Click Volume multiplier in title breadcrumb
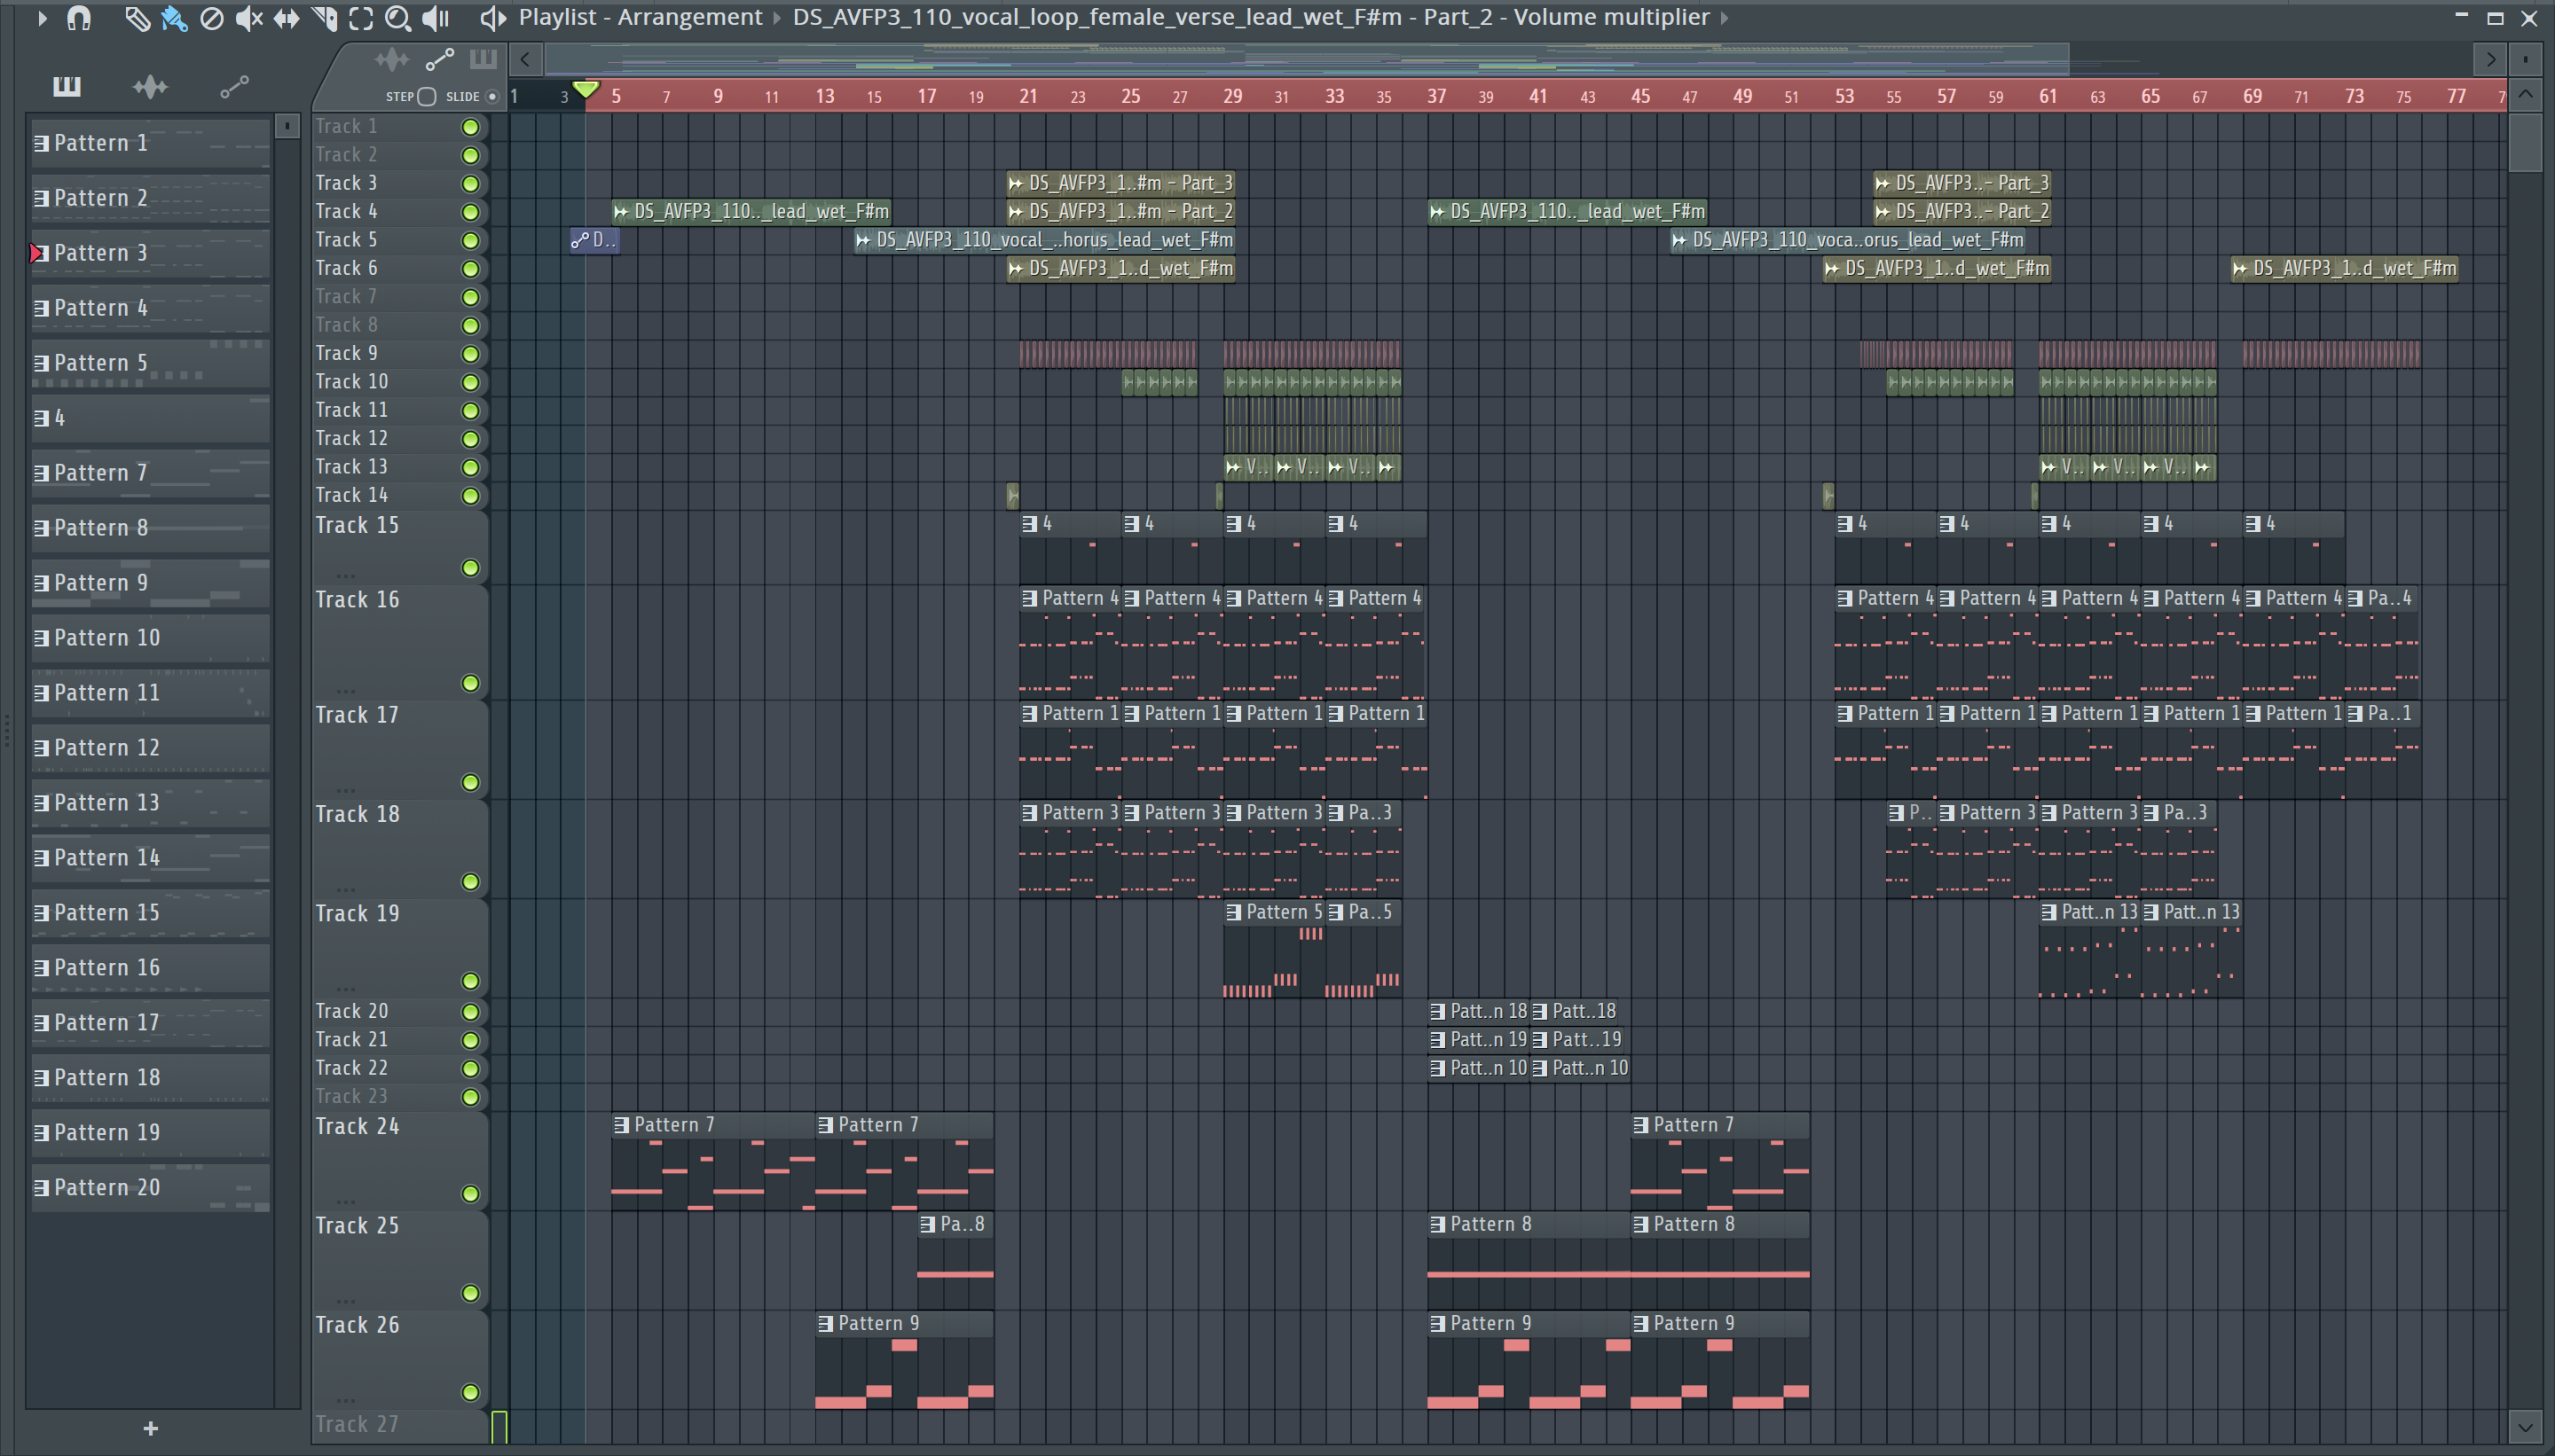The width and height of the screenshot is (2555, 1456). pyautogui.click(x=1611, y=17)
